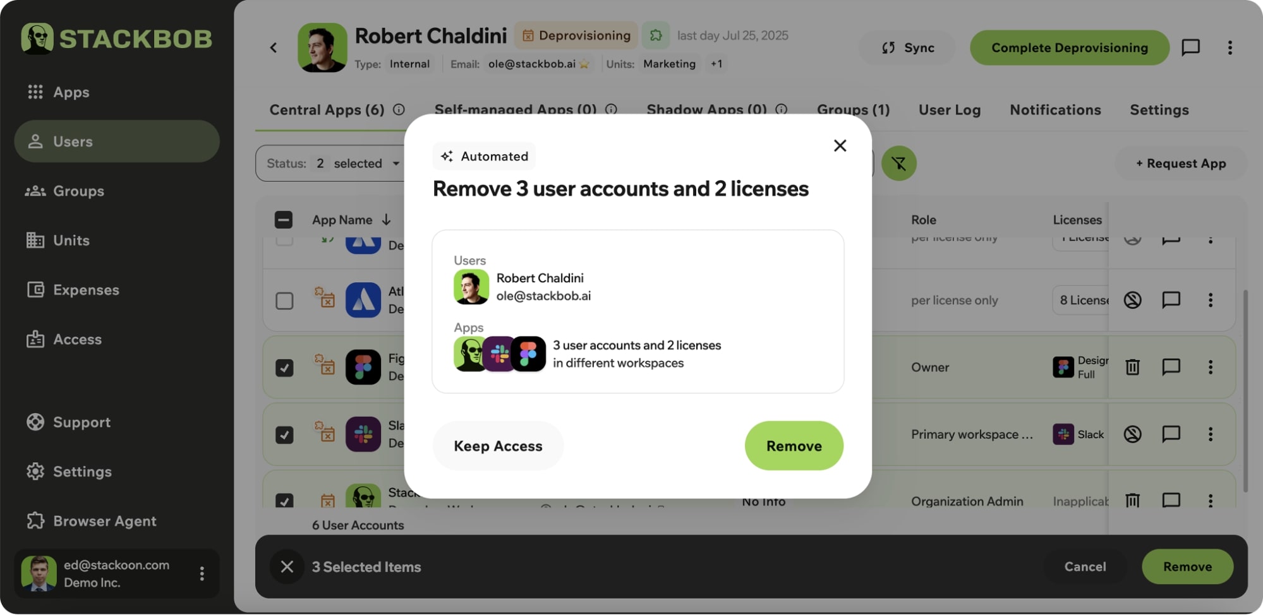Switch to the user Settings tab

[1159, 110]
